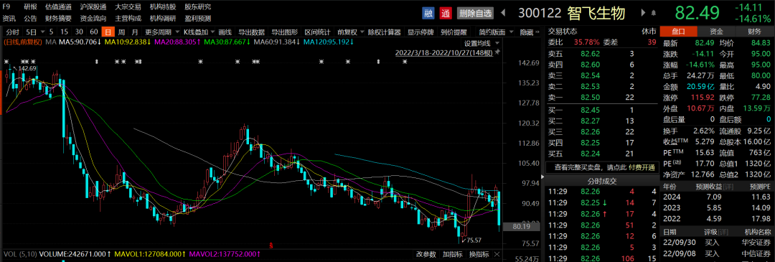Switch to the 分时 intraday view

tap(13, 32)
